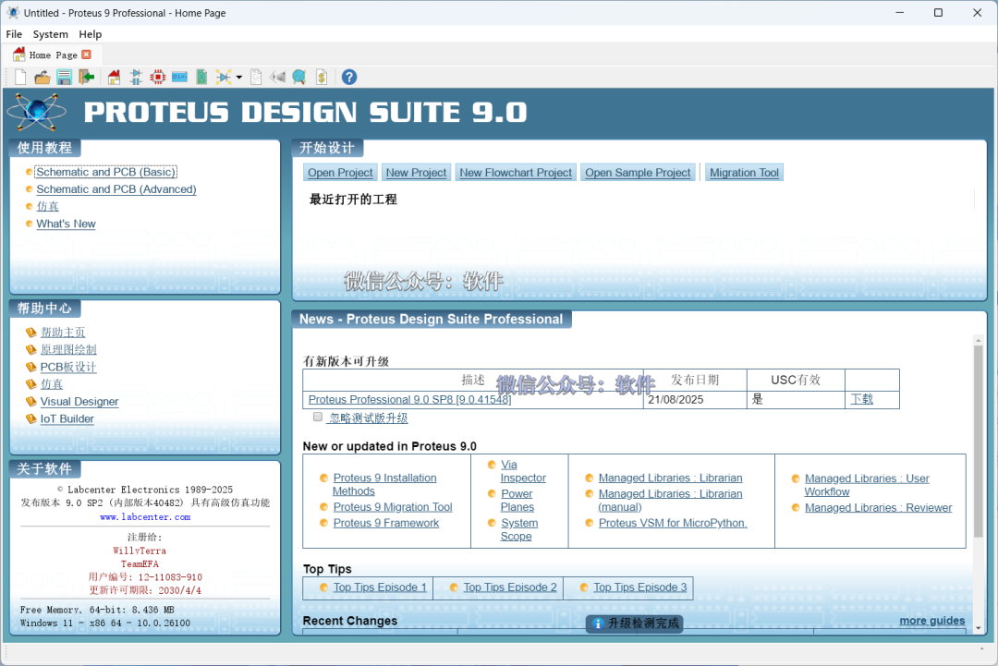
Task: Click the dollar document toolbar icon
Action: (322, 77)
